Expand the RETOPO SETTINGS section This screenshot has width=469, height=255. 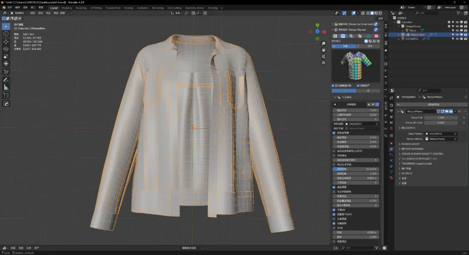[412, 149]
